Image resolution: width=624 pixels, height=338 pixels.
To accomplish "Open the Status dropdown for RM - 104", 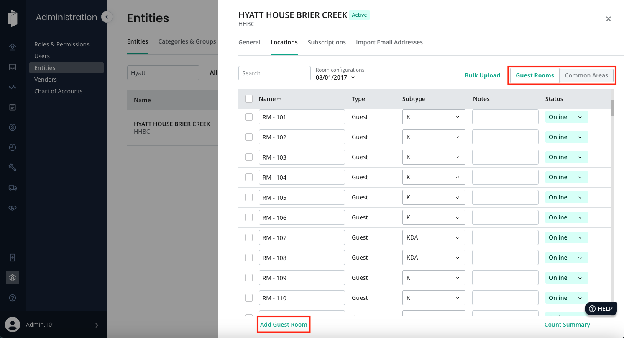I will pyautogui.click(x=567, y=177).
